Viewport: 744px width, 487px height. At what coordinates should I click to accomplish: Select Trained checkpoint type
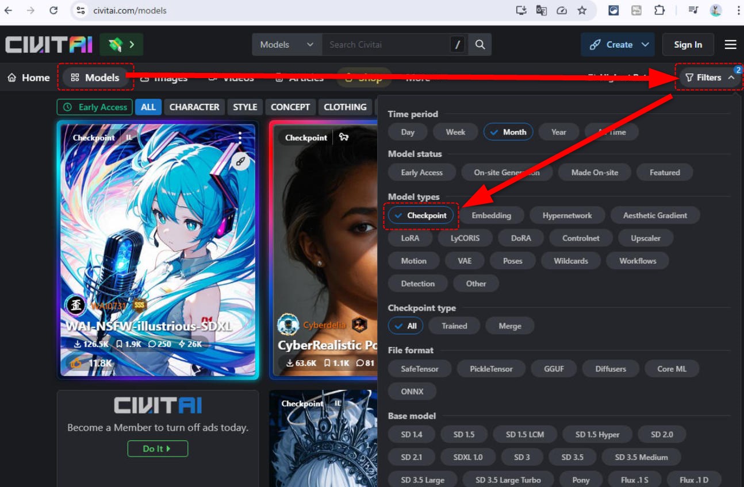[x=454, y=326]
